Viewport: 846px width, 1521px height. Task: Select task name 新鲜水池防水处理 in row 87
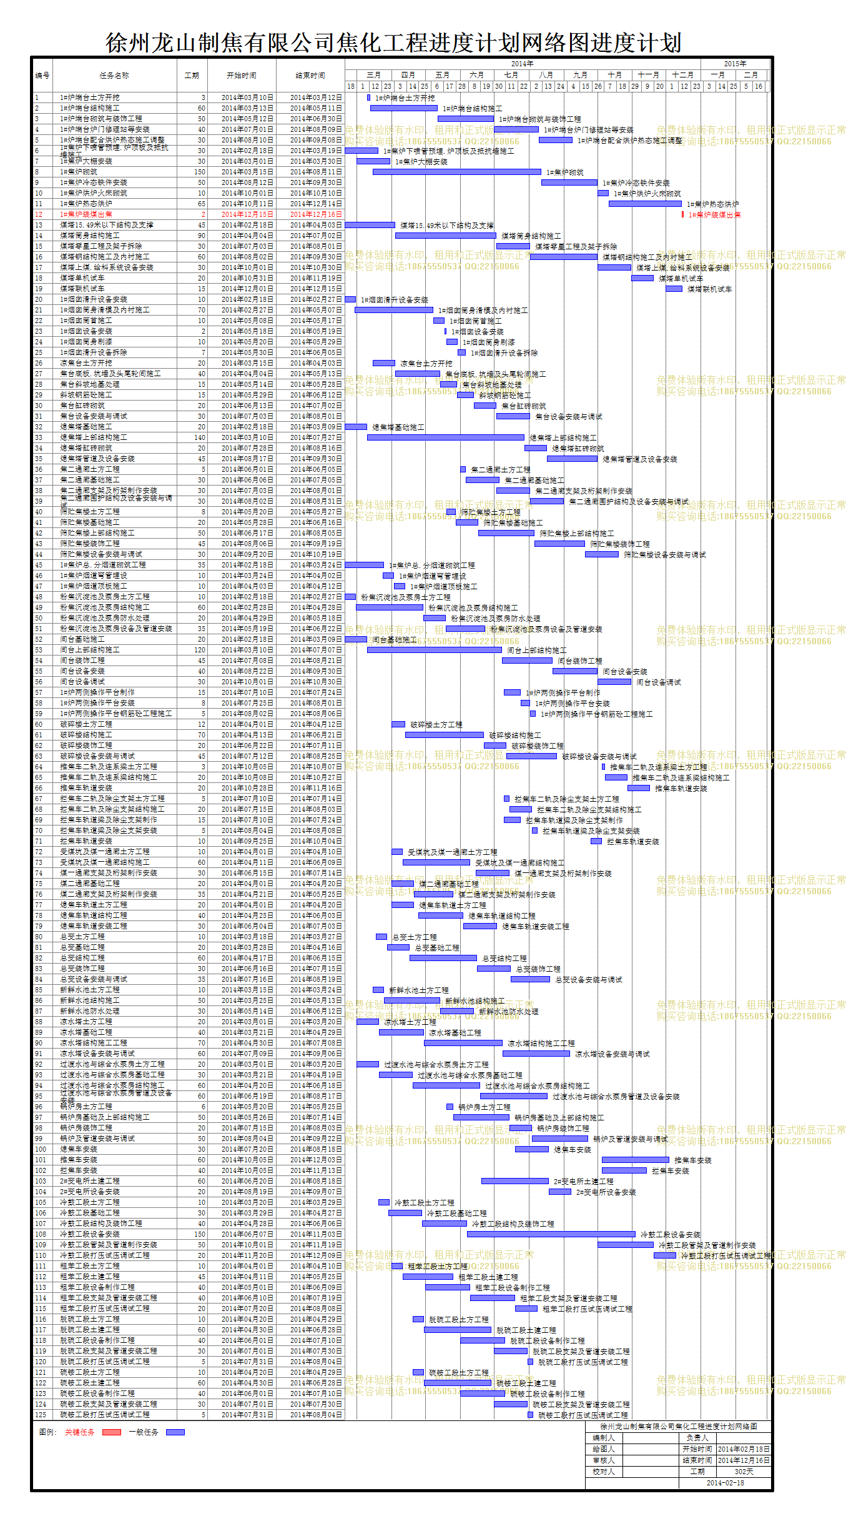90,1011
